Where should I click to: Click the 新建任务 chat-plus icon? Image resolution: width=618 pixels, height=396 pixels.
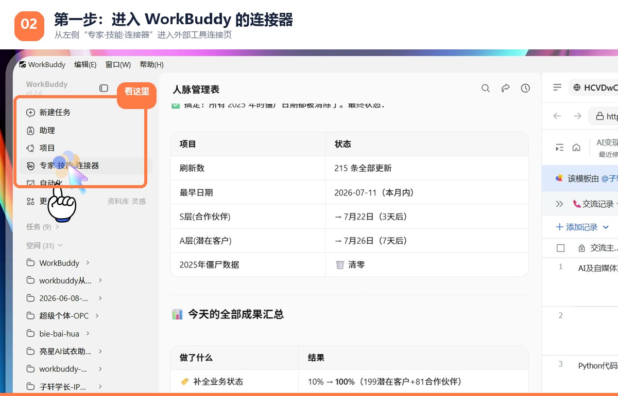point(31,113)
